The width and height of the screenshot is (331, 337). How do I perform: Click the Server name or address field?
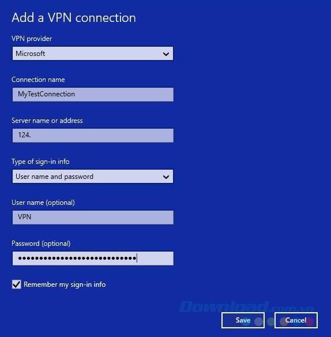[x=93, y=136]
